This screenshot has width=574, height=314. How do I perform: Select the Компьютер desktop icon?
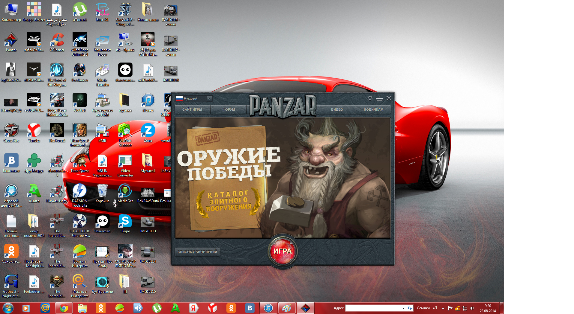pos(11,12)
